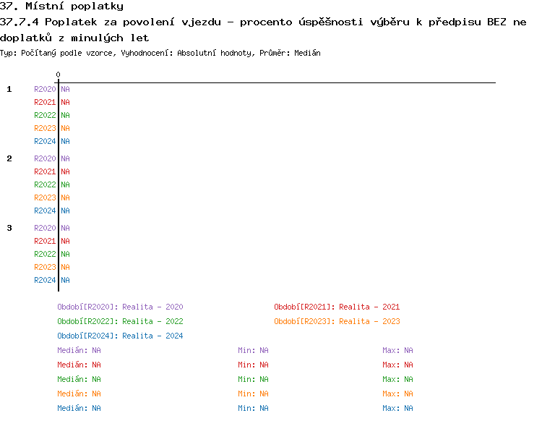Viewport: 542px width, 421px height.
Task: Click the purple R2020 label in group 1
Action: [x=45, y=89]
